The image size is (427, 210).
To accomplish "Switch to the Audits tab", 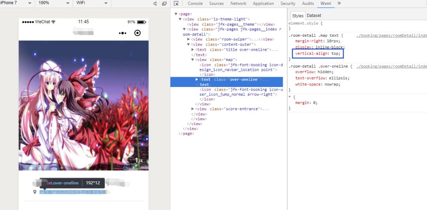I will [x=308, y=4].
